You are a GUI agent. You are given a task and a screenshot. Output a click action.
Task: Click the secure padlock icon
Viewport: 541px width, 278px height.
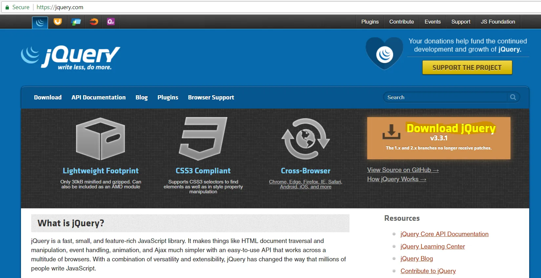[7, 7]
